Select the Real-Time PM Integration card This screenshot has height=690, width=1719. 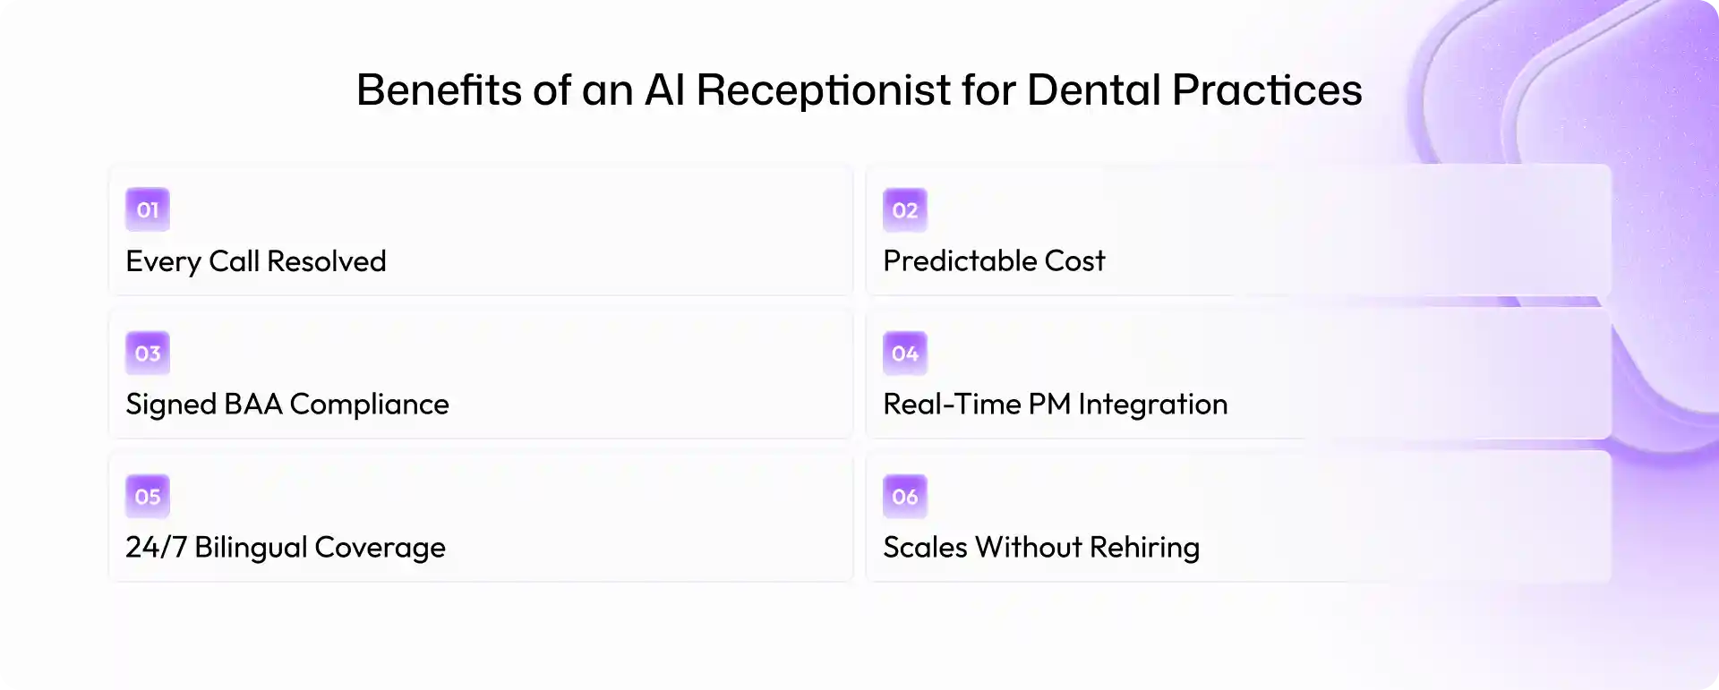click(x=1238, y=373)
